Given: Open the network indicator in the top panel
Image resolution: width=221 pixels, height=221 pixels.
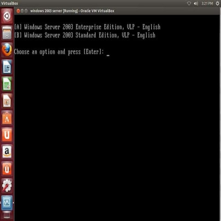Looking at the screenshot, I should click(x=189, y=3).
